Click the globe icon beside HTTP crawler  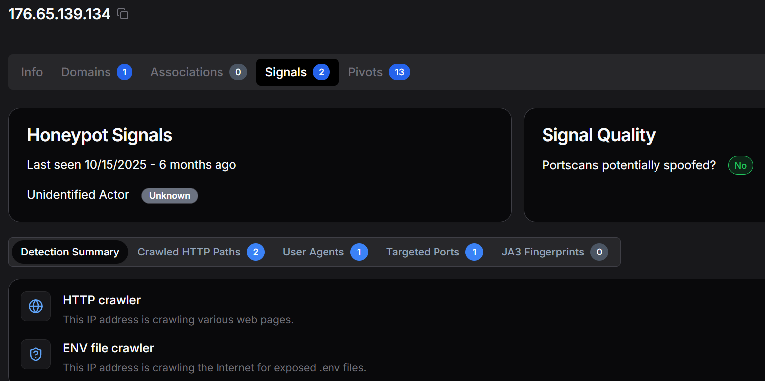pyautogui.click(x=36, y=306)
